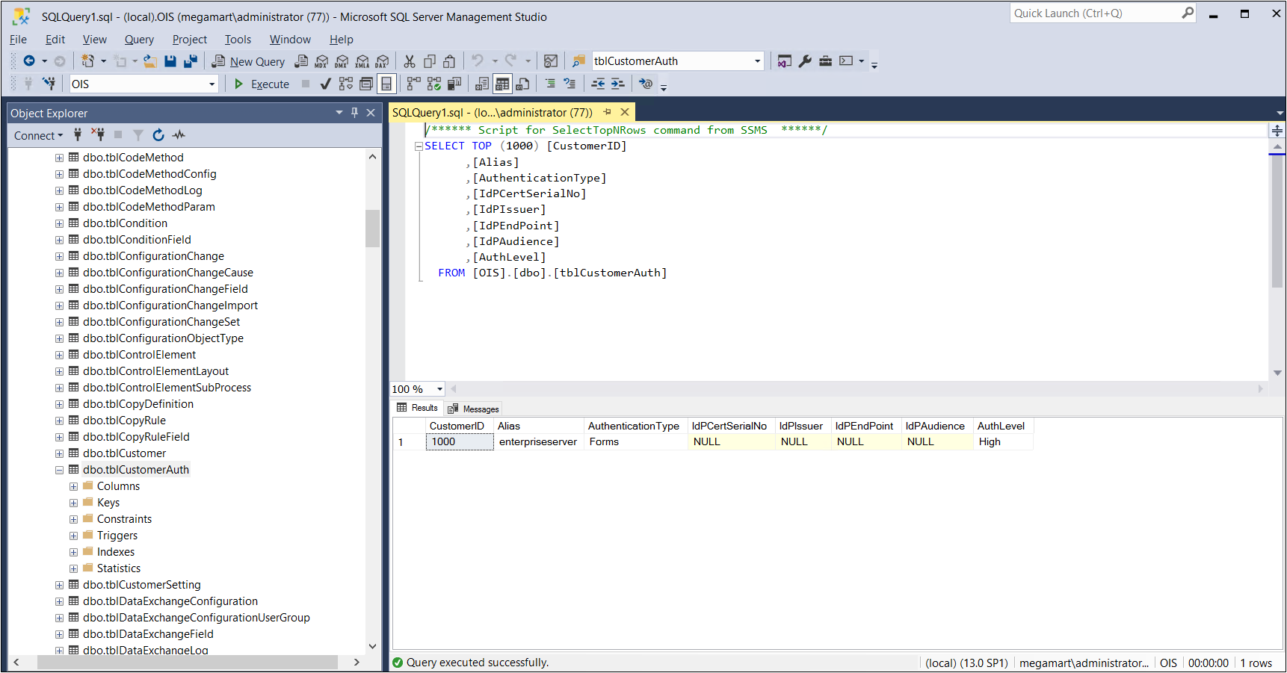
Task: Open the tblCustomerAuth find combo box dropdown
Action: click(757, 61)
